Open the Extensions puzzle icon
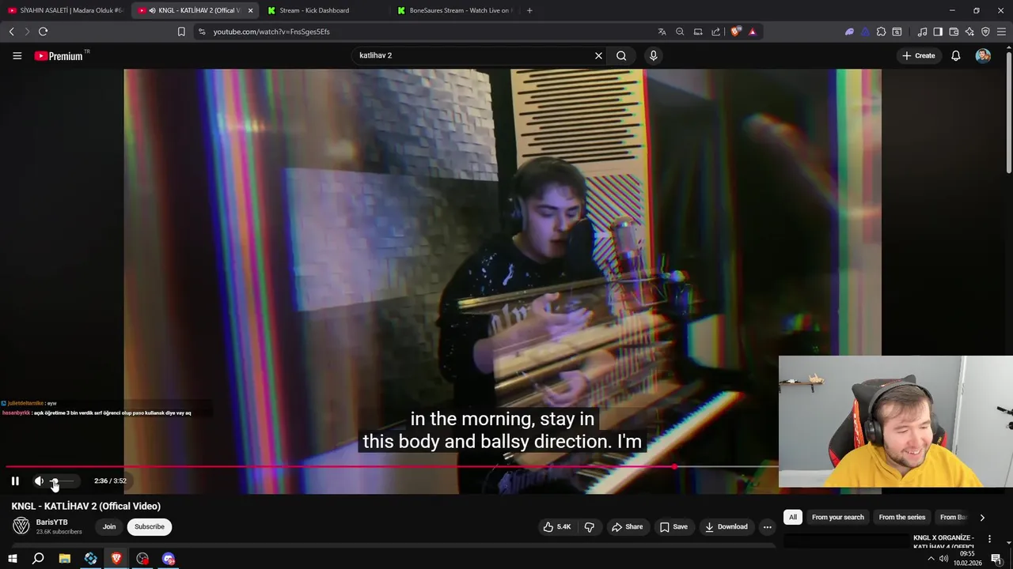1013x569 pixels. 881,32
